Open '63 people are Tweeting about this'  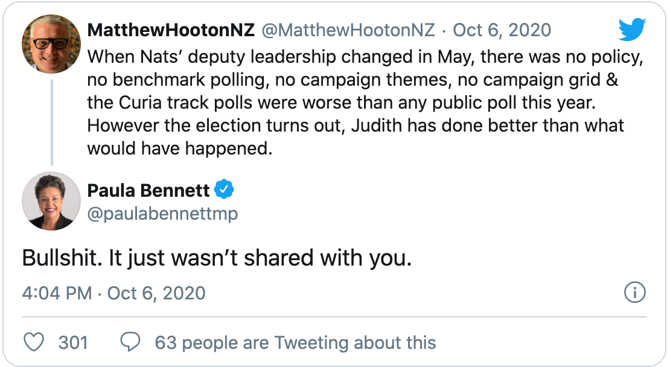tap(295, 343)
